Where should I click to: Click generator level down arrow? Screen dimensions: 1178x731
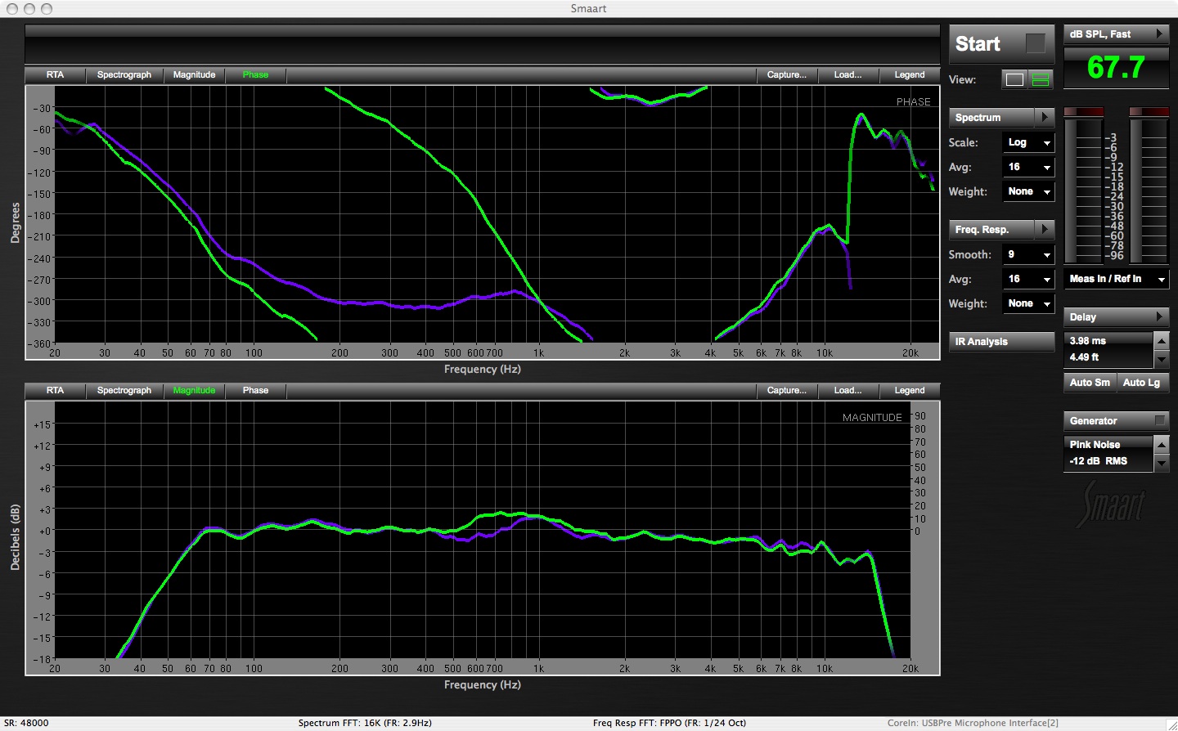(1161, 463)
